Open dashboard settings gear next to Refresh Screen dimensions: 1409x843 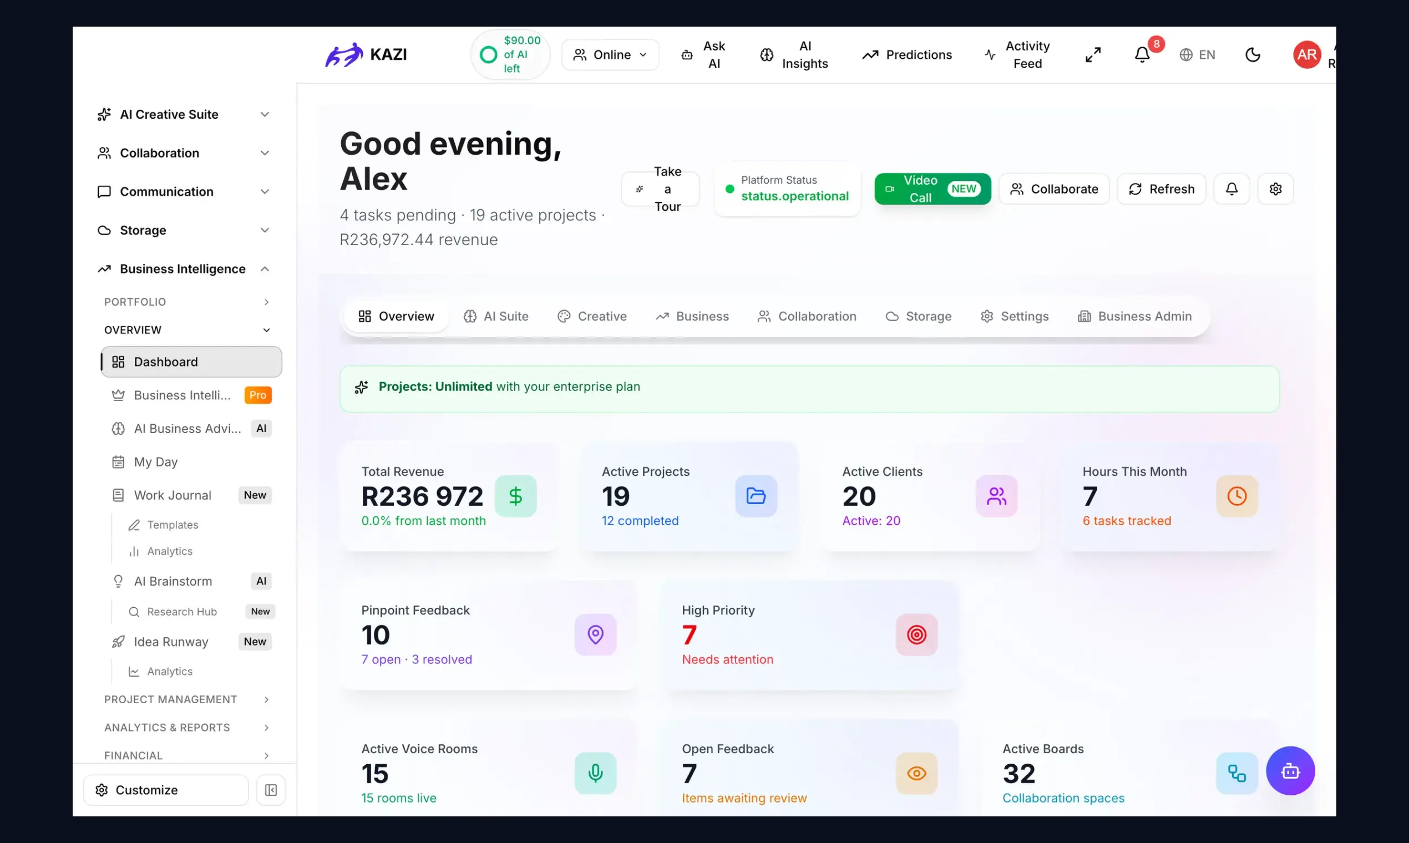pyautogui.click(x=1275, y=189)
